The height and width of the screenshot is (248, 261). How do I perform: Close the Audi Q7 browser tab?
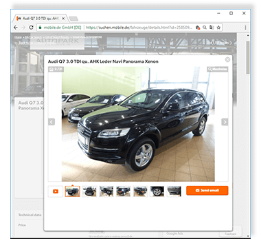tap(63, 19)
